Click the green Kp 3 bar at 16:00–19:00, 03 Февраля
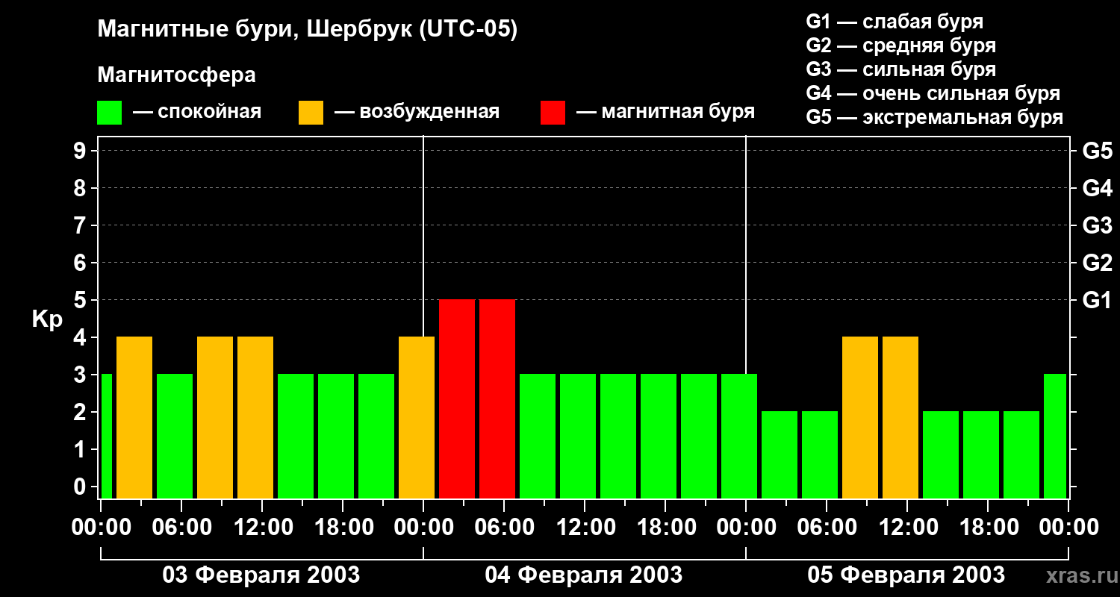Image resolution: width=1120 pixels, height=597 pixels. coord(336,436)
